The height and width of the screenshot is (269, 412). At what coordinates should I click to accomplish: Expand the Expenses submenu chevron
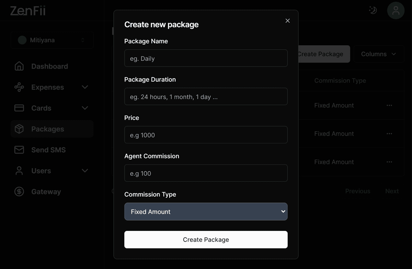pos(85,87)
